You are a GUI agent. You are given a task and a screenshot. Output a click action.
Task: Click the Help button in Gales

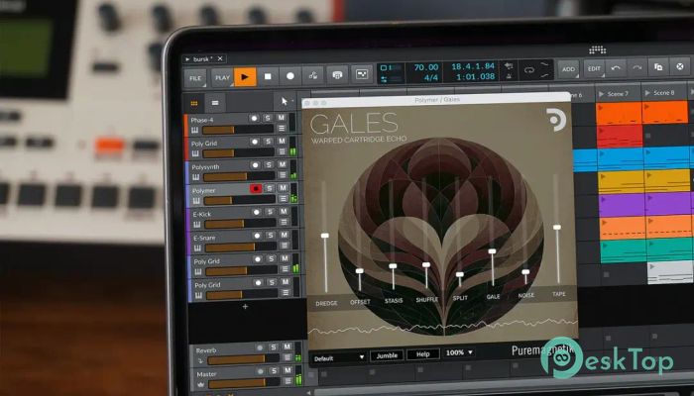coord(423,354)
